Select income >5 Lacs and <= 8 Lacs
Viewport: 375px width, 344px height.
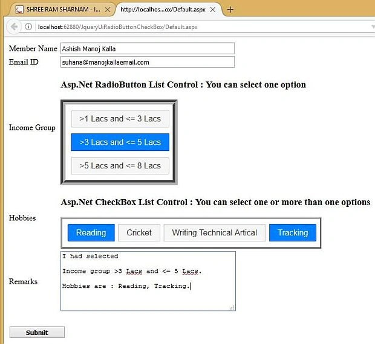[120, 165]
